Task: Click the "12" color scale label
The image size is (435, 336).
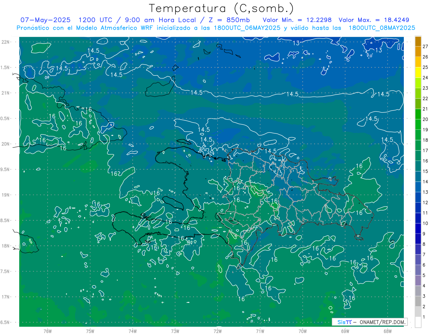Action: (x=425, y=203)
